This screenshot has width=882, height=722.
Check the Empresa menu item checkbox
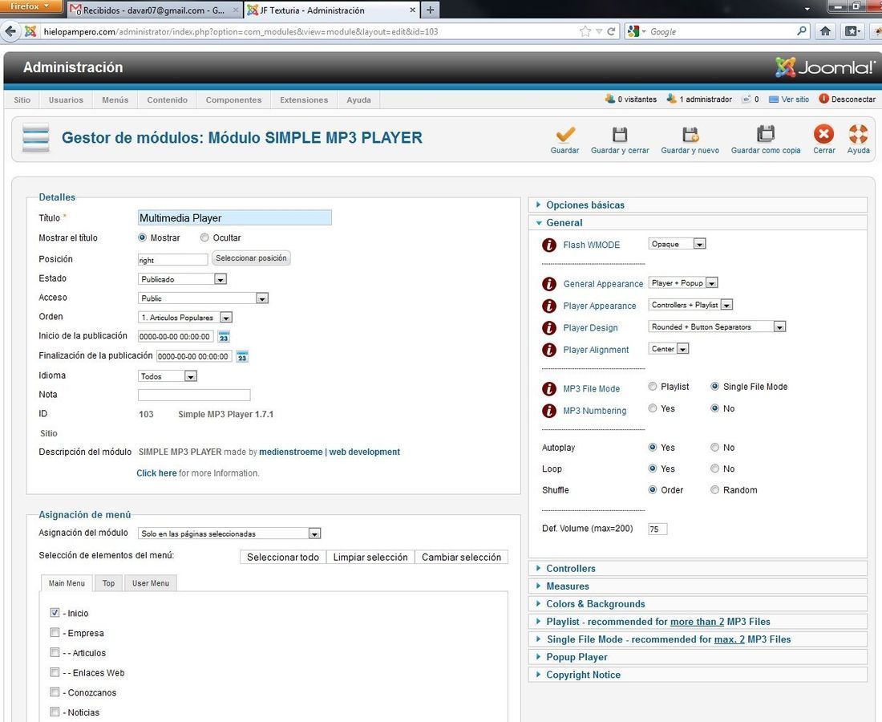(x=55, y=632)
